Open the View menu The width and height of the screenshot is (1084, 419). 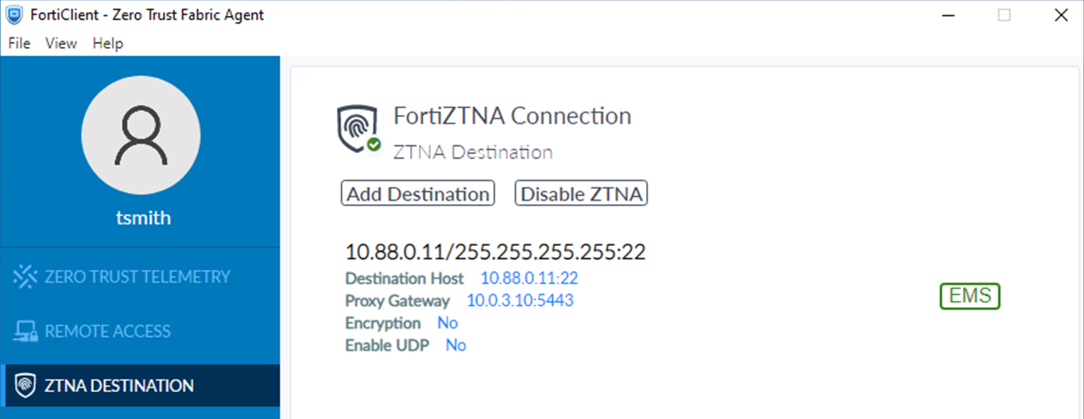(x=61, y=44)
